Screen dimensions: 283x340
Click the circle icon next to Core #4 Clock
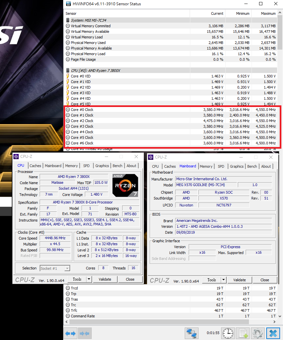tap(68, 132)
